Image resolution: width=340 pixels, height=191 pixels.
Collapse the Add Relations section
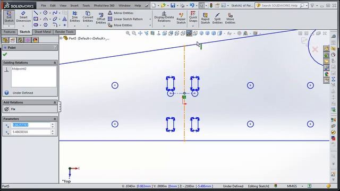tap(55, 102)
